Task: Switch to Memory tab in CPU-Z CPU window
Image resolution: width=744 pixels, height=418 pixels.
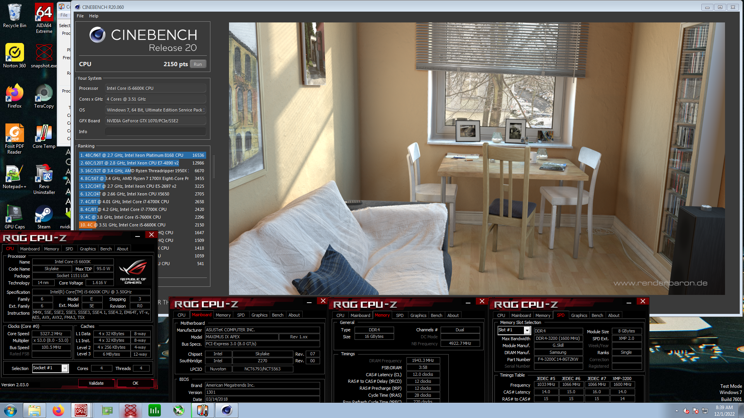Action: click(x=52, y=249)
